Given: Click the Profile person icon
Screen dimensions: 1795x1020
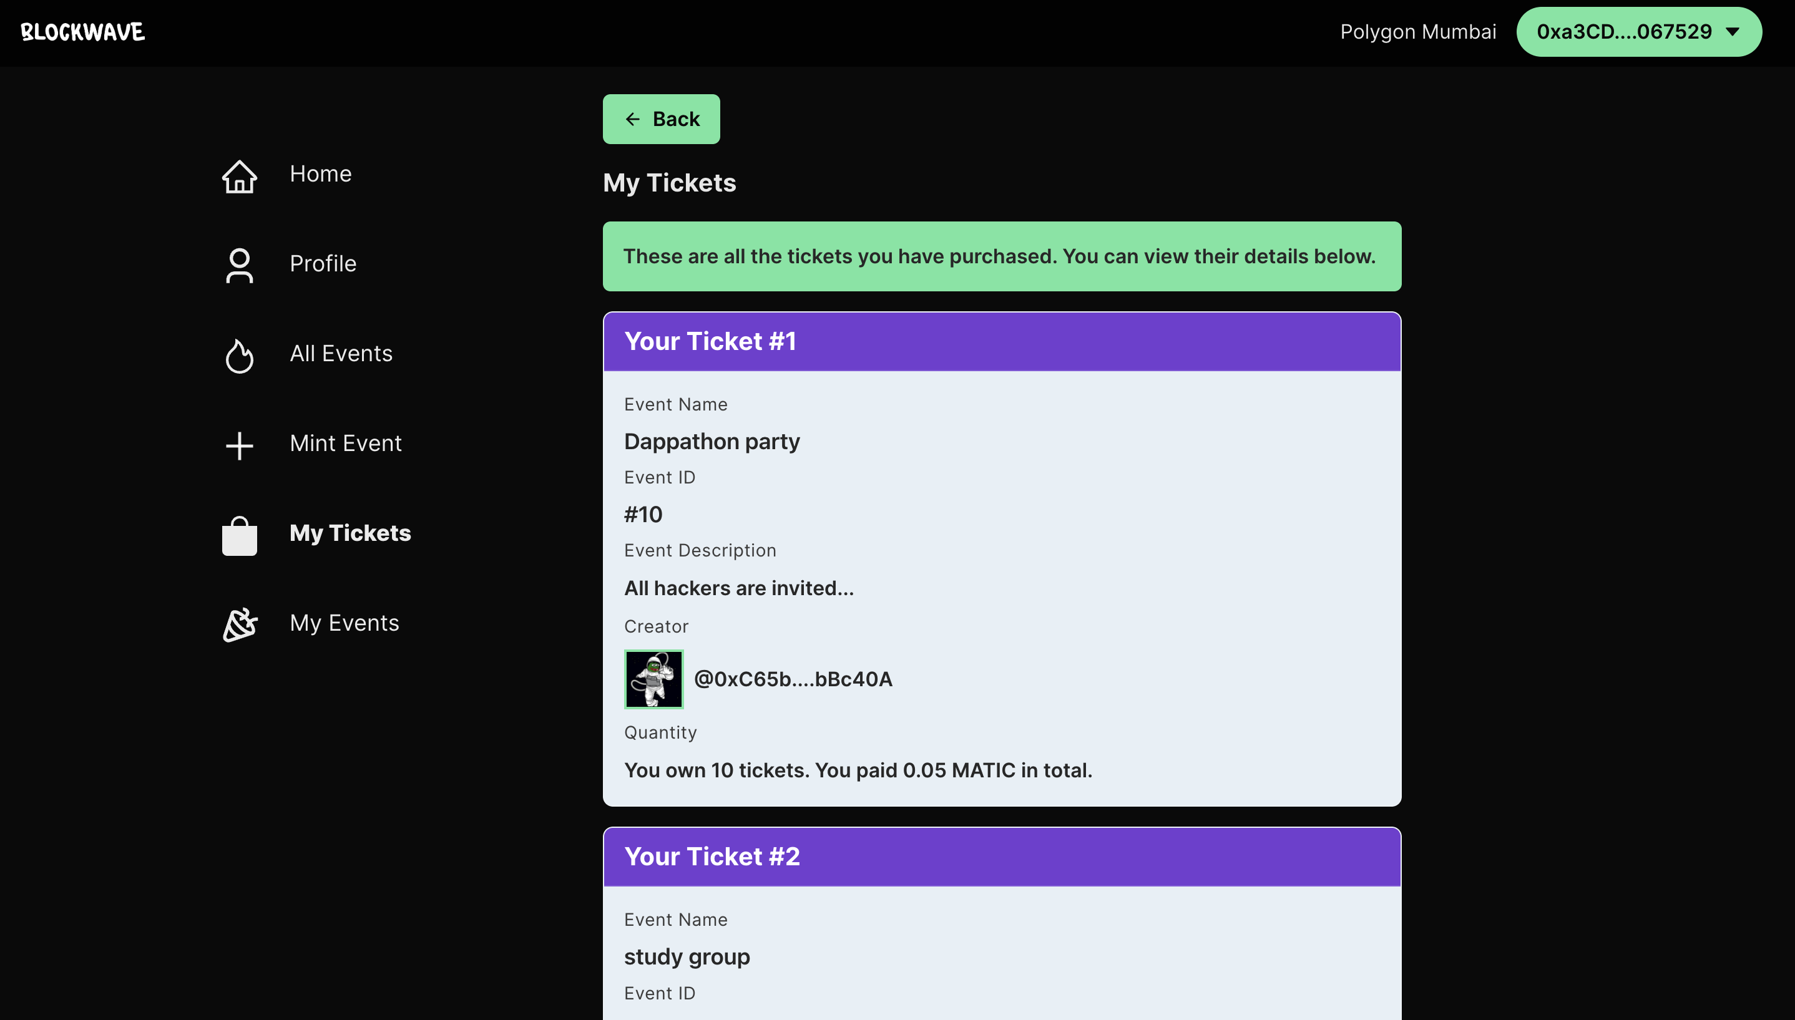Looking at the screenshot, I should click(239, 265).
